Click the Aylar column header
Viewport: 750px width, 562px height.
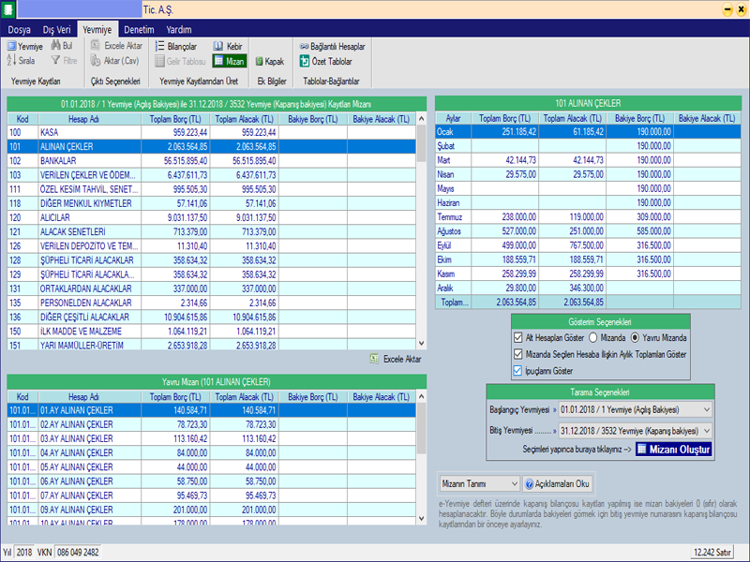(453, 118)
